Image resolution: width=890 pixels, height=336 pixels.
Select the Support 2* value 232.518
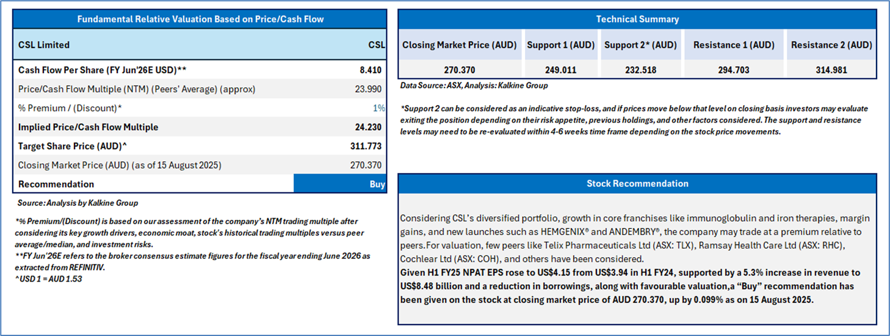click(640, 70)
